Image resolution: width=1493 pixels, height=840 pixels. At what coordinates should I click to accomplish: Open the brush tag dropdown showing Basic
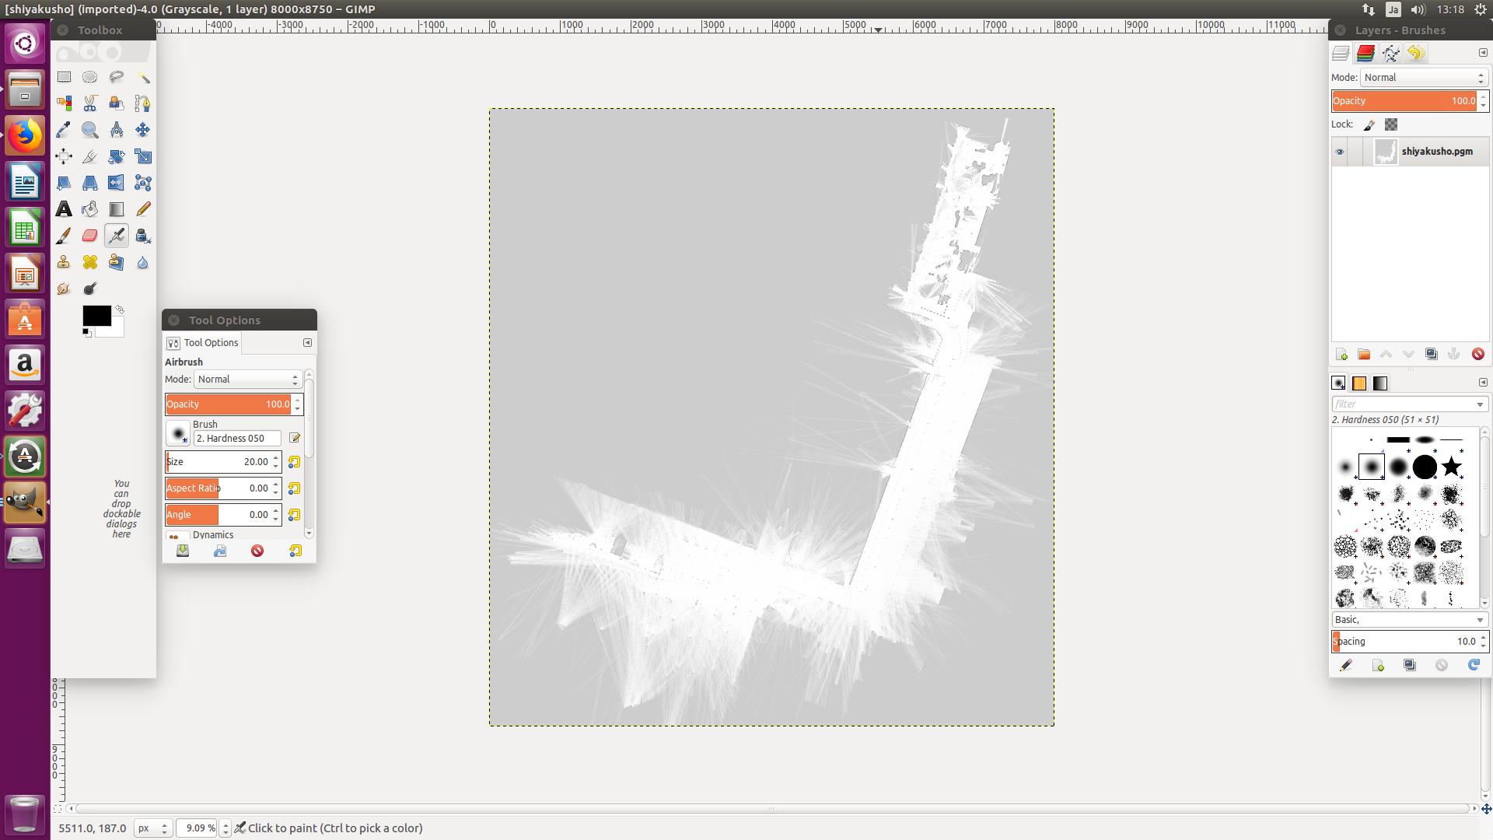1409,619
